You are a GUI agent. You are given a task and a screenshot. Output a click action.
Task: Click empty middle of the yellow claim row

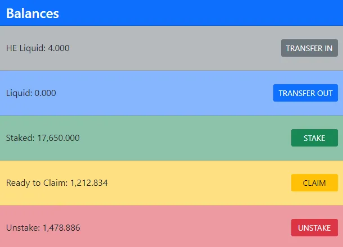point(197,183)
